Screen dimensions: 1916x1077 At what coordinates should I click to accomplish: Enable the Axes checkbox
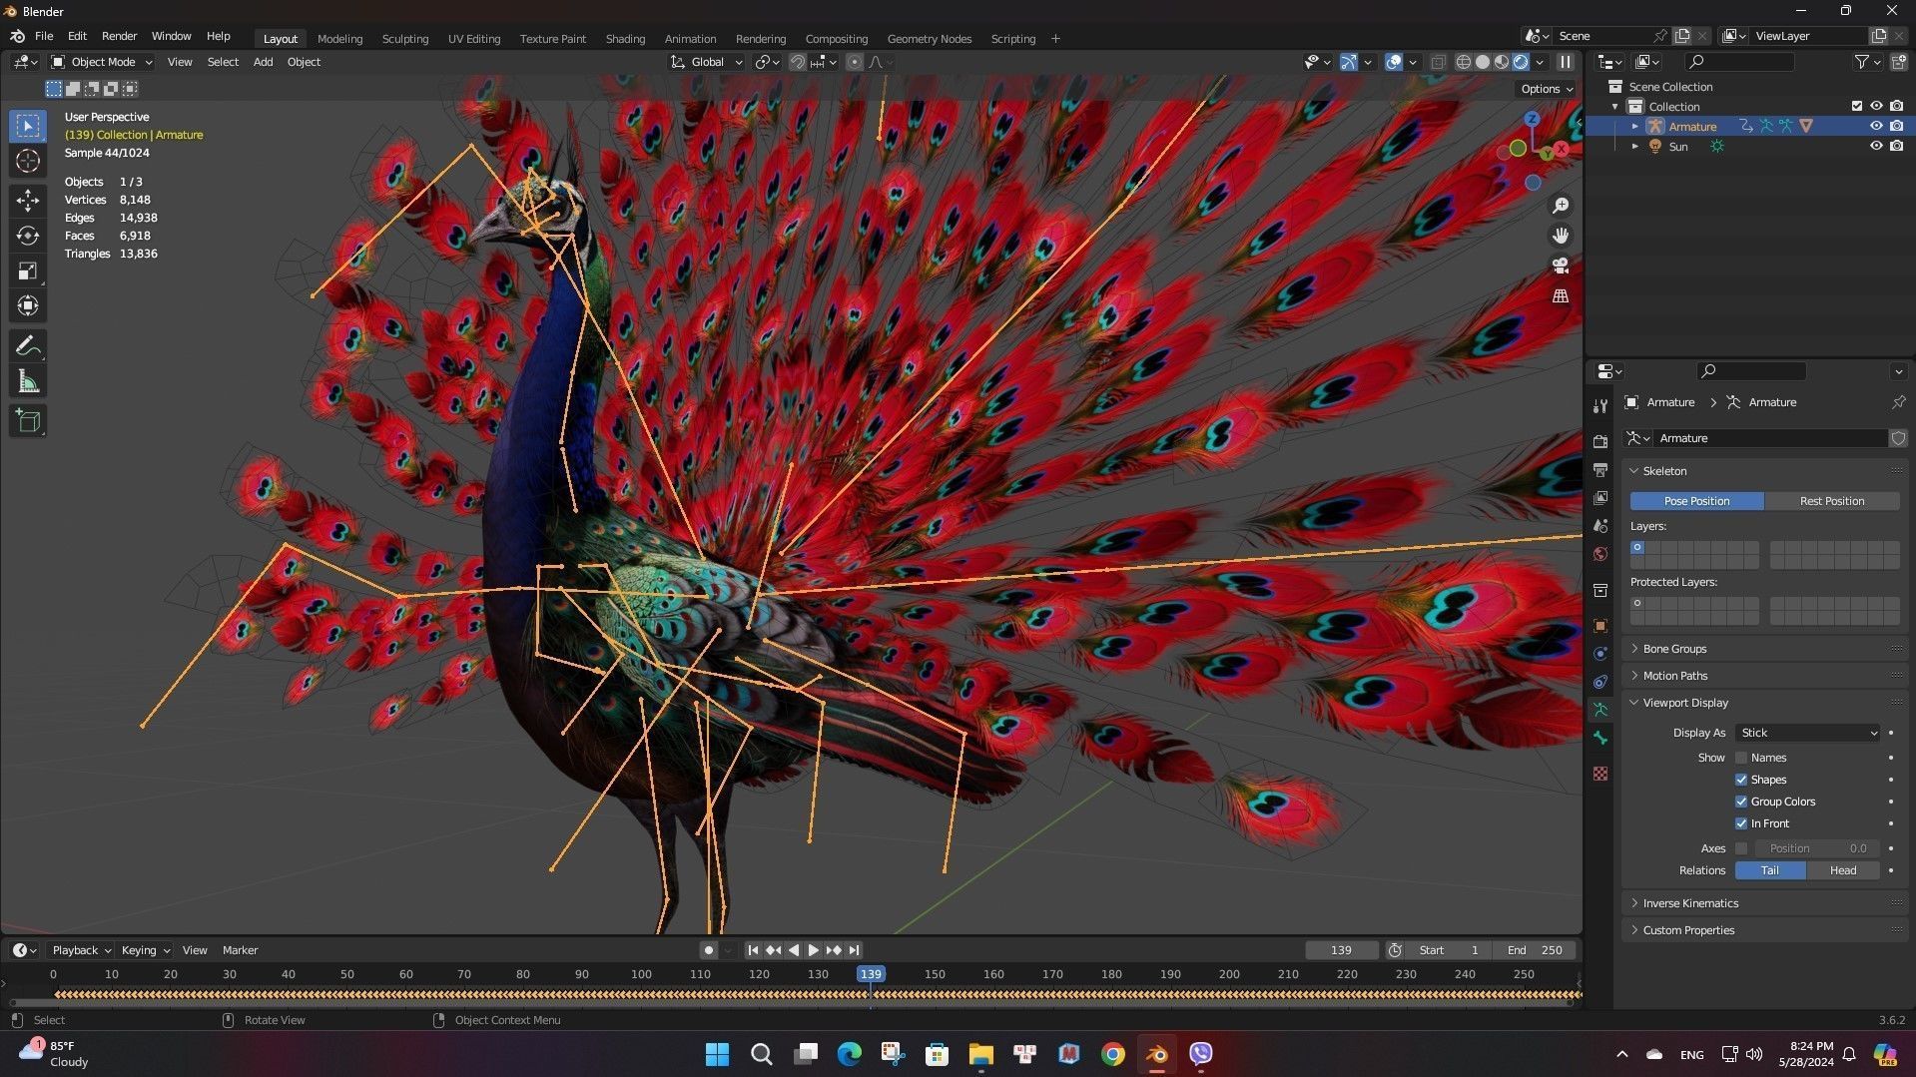(1741, 848)
